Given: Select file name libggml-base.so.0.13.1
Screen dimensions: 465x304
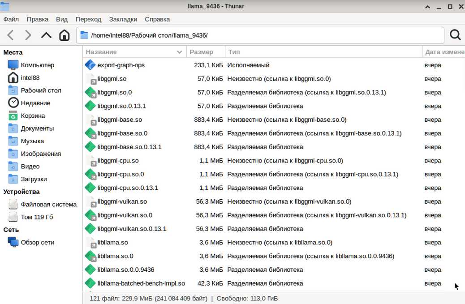Looking at the screenshot, I should click(x=129, y=147).
